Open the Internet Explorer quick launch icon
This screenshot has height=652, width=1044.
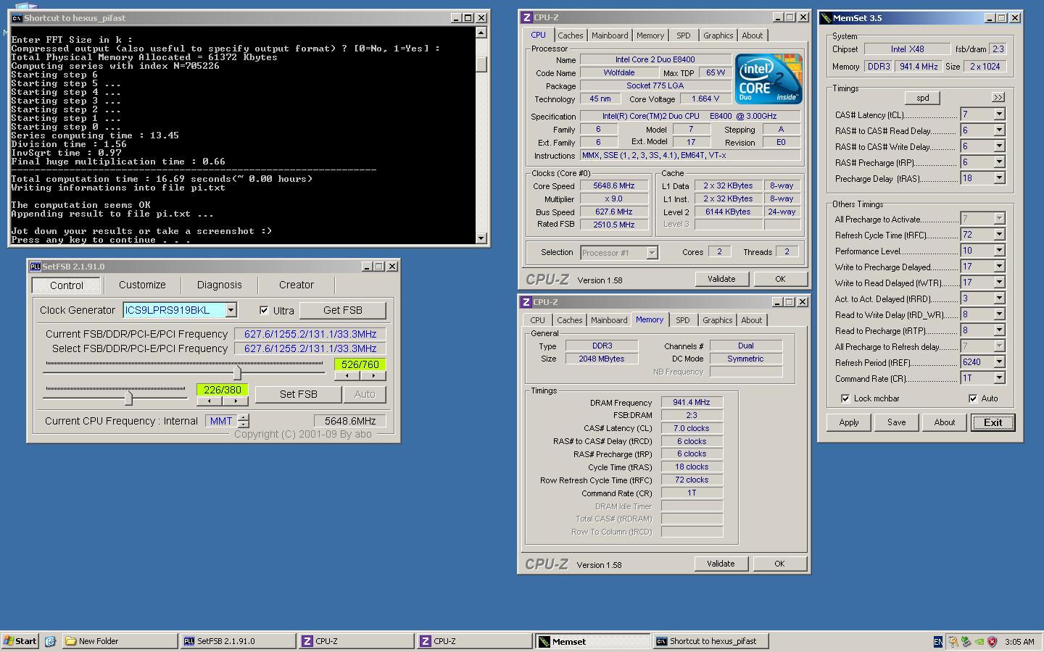[x=50, y=641]
